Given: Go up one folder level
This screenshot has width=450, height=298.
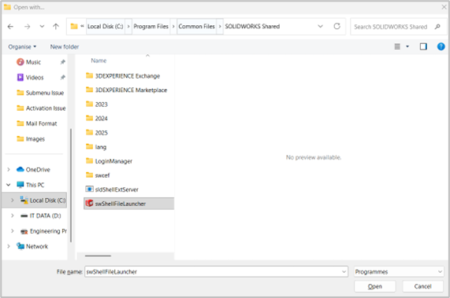Looking at the screenshot, I should [x=56, y=27].
